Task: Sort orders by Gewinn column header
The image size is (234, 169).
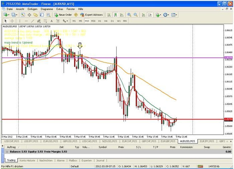Action: (227, 147)
